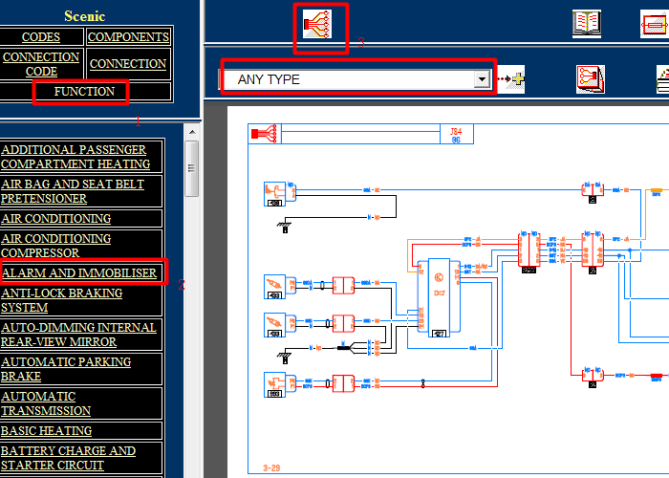Viewport: 669px width, 478px height.
Task: Open the CODES menu
Action: click(x=41, y=36)
